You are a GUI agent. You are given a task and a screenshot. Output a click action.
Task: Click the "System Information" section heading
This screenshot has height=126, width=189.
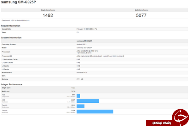[x=11, y=37]
